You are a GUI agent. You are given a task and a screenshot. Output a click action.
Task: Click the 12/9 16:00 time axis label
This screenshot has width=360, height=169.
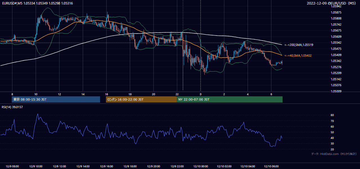106,166
